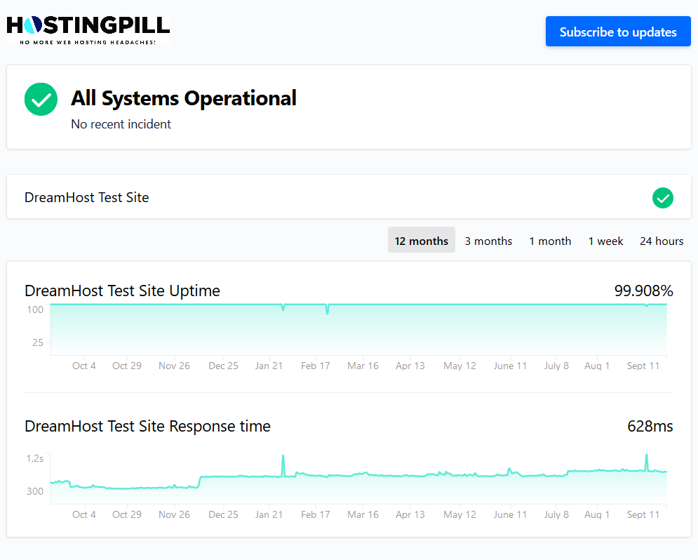The width and height of the screenshot is (698, 560).
Task: Open the DreamHost Test Site row
Action: [349, 196]
